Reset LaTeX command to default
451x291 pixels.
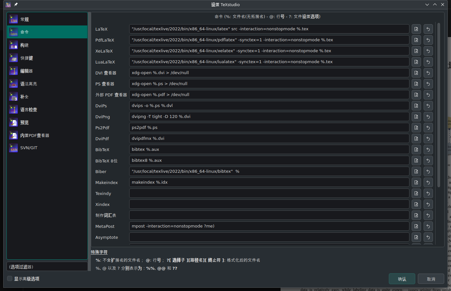tap(428, 29)
